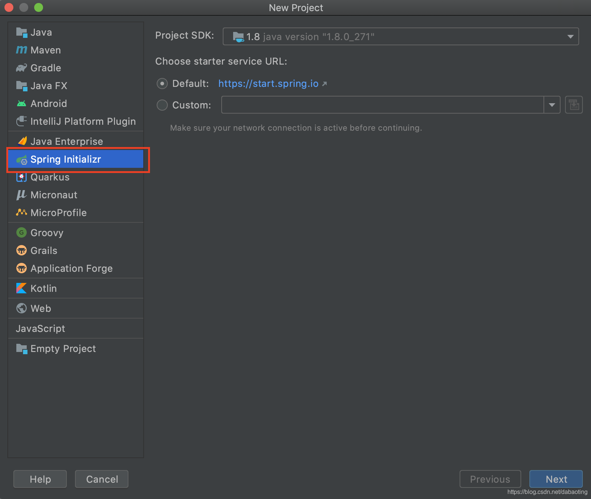Select Application Forge label
This screenshot has height=499, width=591.
(x=72, y=268)
